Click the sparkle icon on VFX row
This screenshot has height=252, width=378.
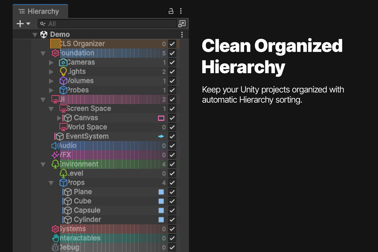click(x=55, y=155)
